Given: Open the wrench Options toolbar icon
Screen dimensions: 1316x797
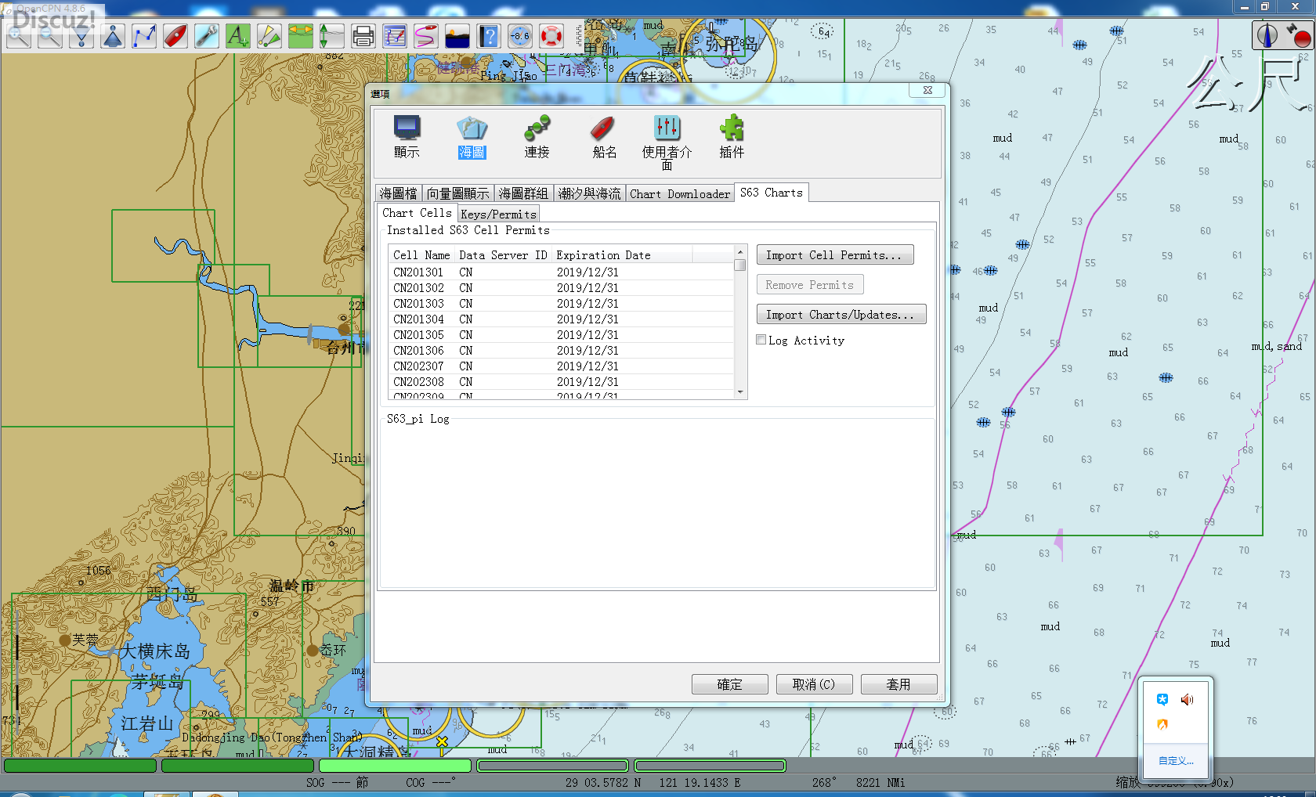Looking at the screenshot, I should [x=207, y=36].
